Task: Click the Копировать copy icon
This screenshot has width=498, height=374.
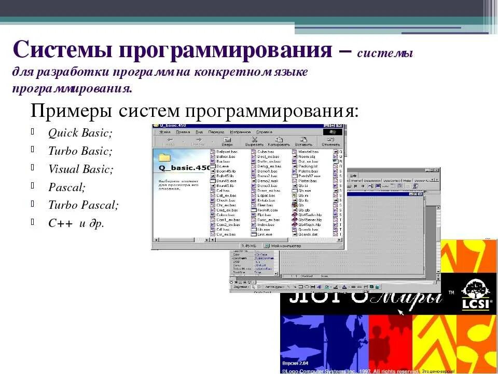Action: point(279,139)
